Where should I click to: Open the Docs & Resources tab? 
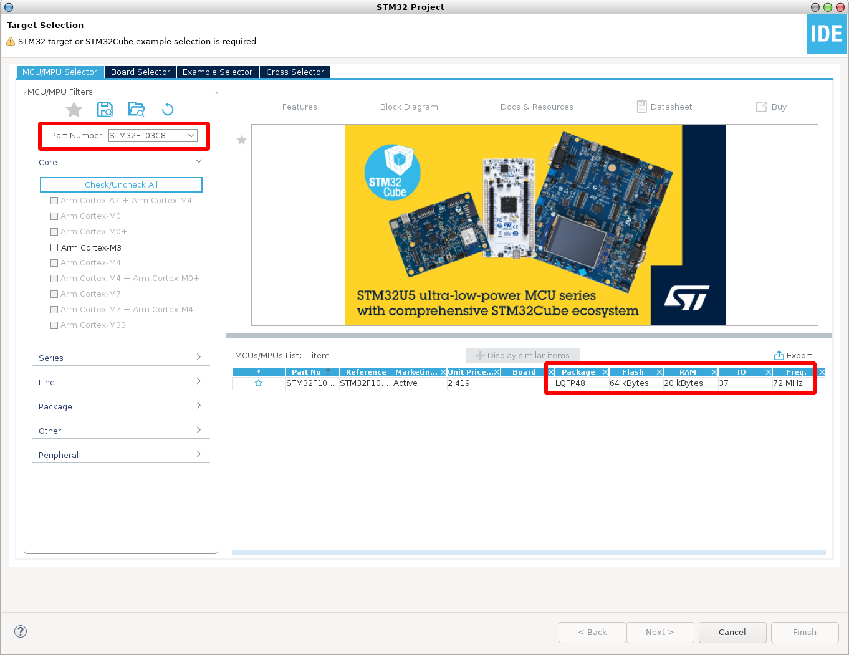537,107
